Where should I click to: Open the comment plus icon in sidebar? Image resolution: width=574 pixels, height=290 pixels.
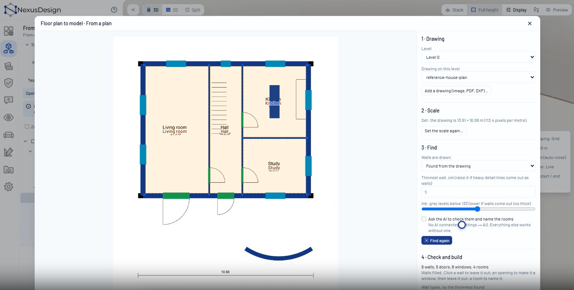tap(8, 100)
